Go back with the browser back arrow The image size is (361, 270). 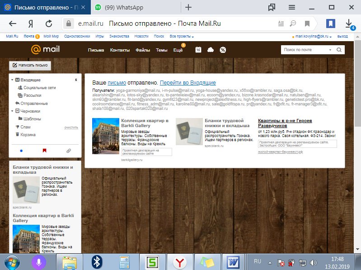pyautogui.click(x=13, y=23)
